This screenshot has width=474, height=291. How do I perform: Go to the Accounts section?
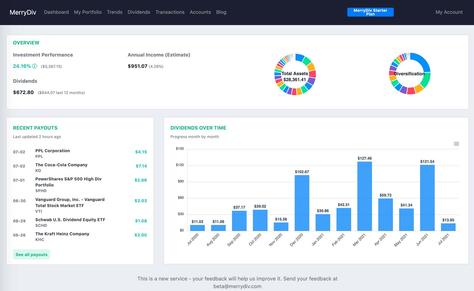click(200, 12)
